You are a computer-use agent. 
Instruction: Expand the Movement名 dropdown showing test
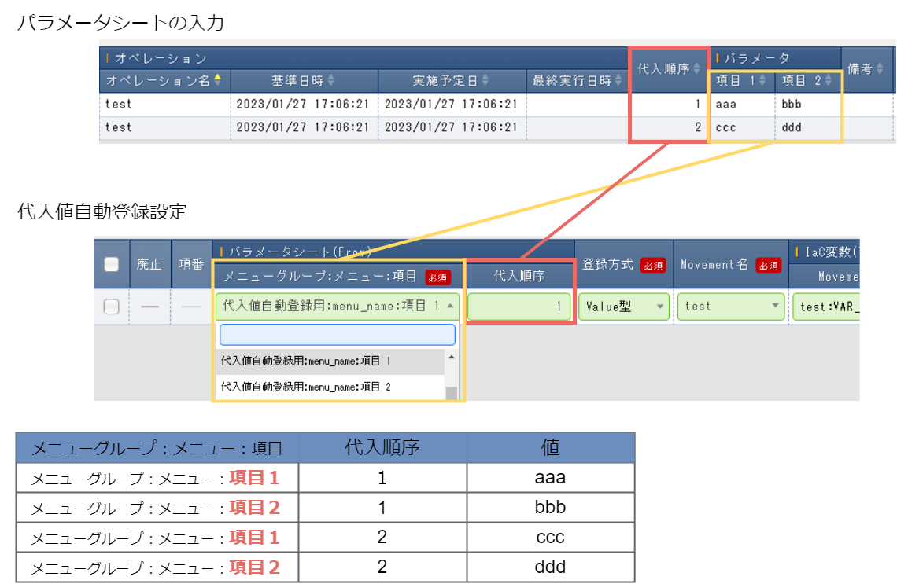coord(729,307)
